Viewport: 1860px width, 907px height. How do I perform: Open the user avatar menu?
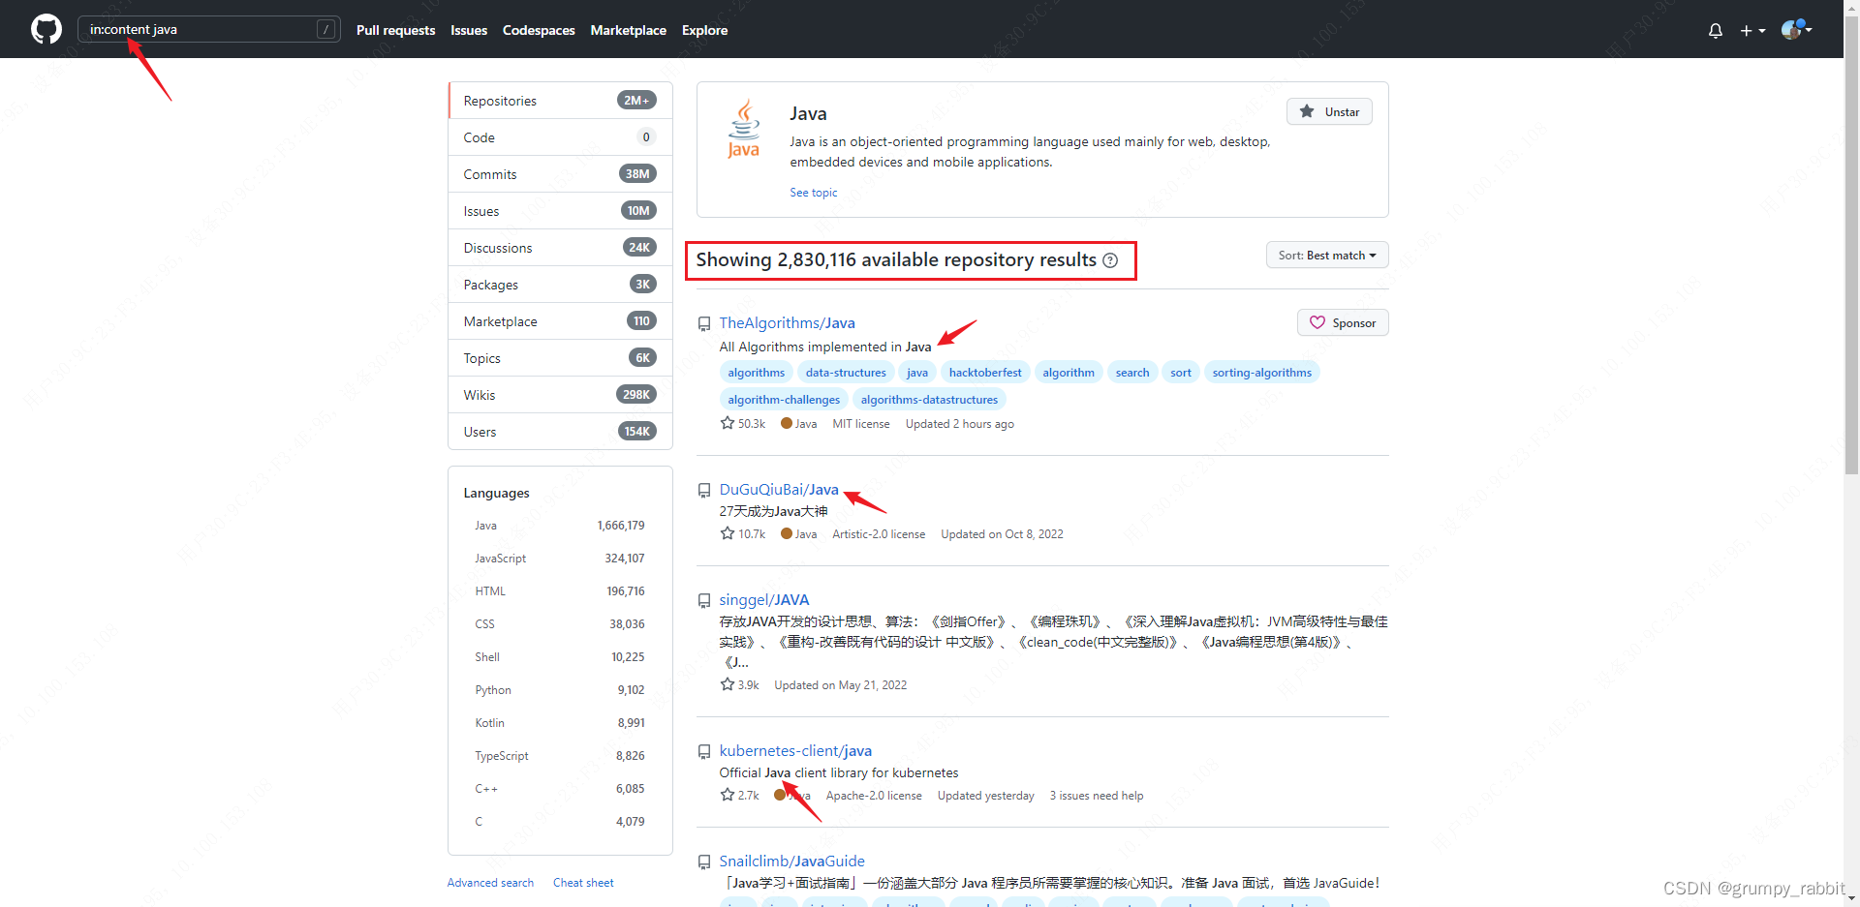pos(1796,29)
